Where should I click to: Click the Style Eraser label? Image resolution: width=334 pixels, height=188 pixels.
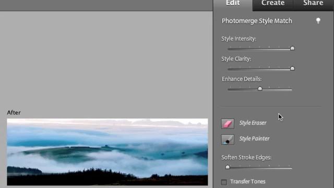(253, 123)
